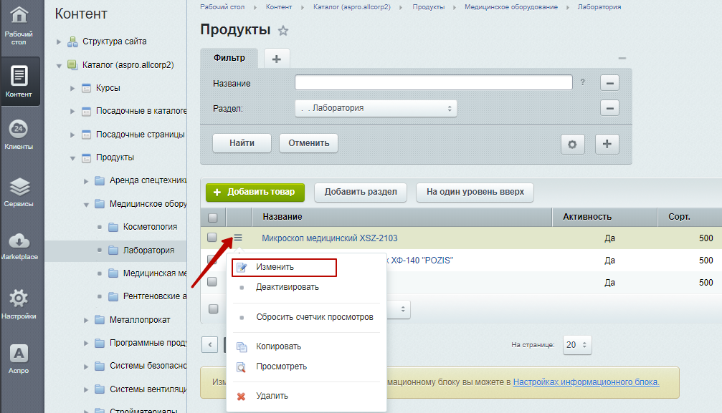Expand Структура сайта tree node
The width and height of the screenshot is (722, 413).
tap(59, 42)
